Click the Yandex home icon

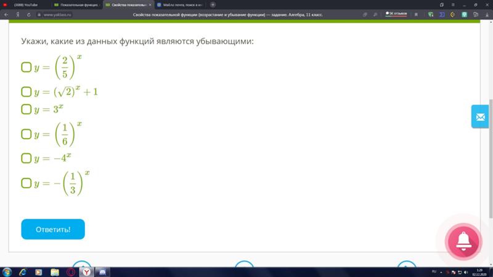tap(18, 15)
